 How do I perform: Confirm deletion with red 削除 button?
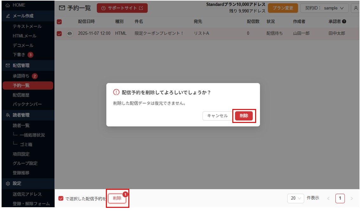tap(244, 116)
